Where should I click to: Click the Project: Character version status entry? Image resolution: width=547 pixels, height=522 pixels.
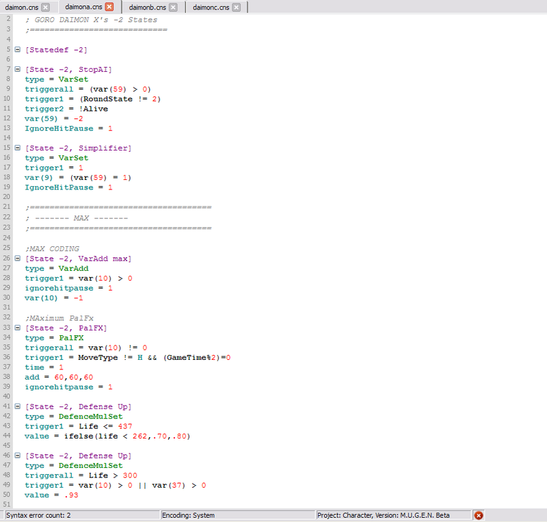coord(394,515)
